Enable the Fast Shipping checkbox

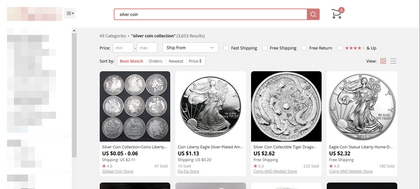[226, 48]
